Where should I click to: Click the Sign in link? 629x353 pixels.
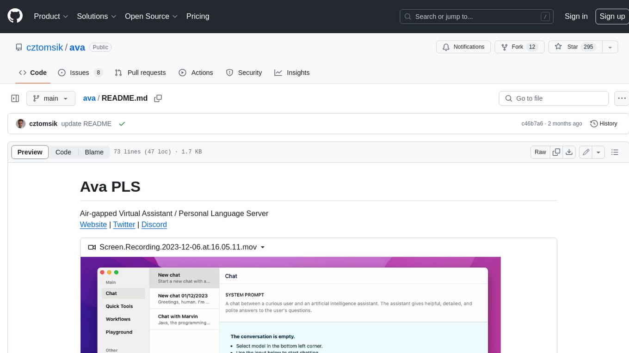point(576,16)
